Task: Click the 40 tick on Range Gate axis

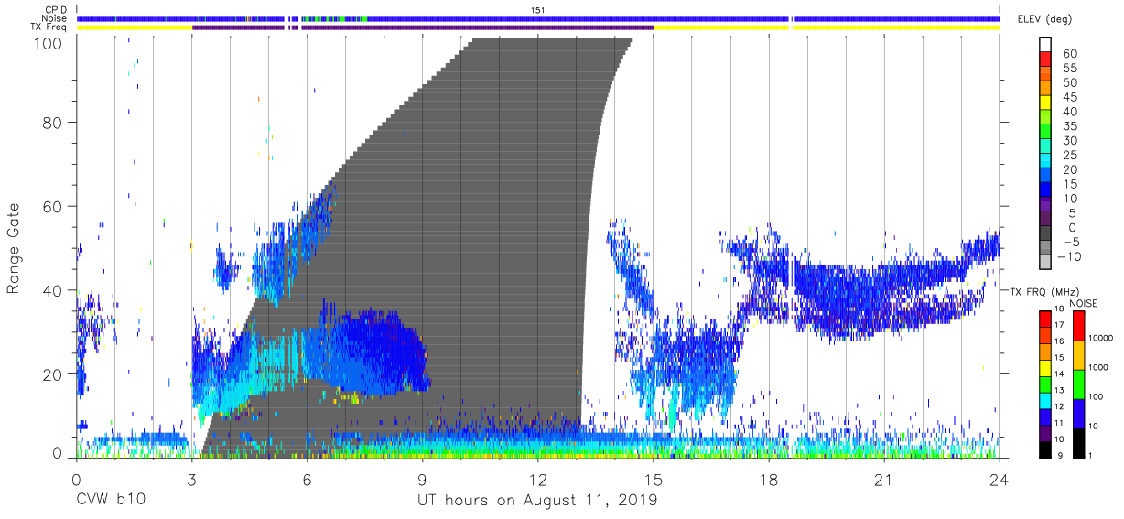Action: [x=55, y=290]
